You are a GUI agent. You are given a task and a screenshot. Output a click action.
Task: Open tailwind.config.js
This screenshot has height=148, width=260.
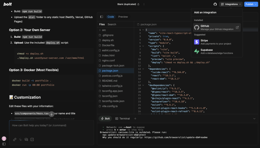pos(116,86)
